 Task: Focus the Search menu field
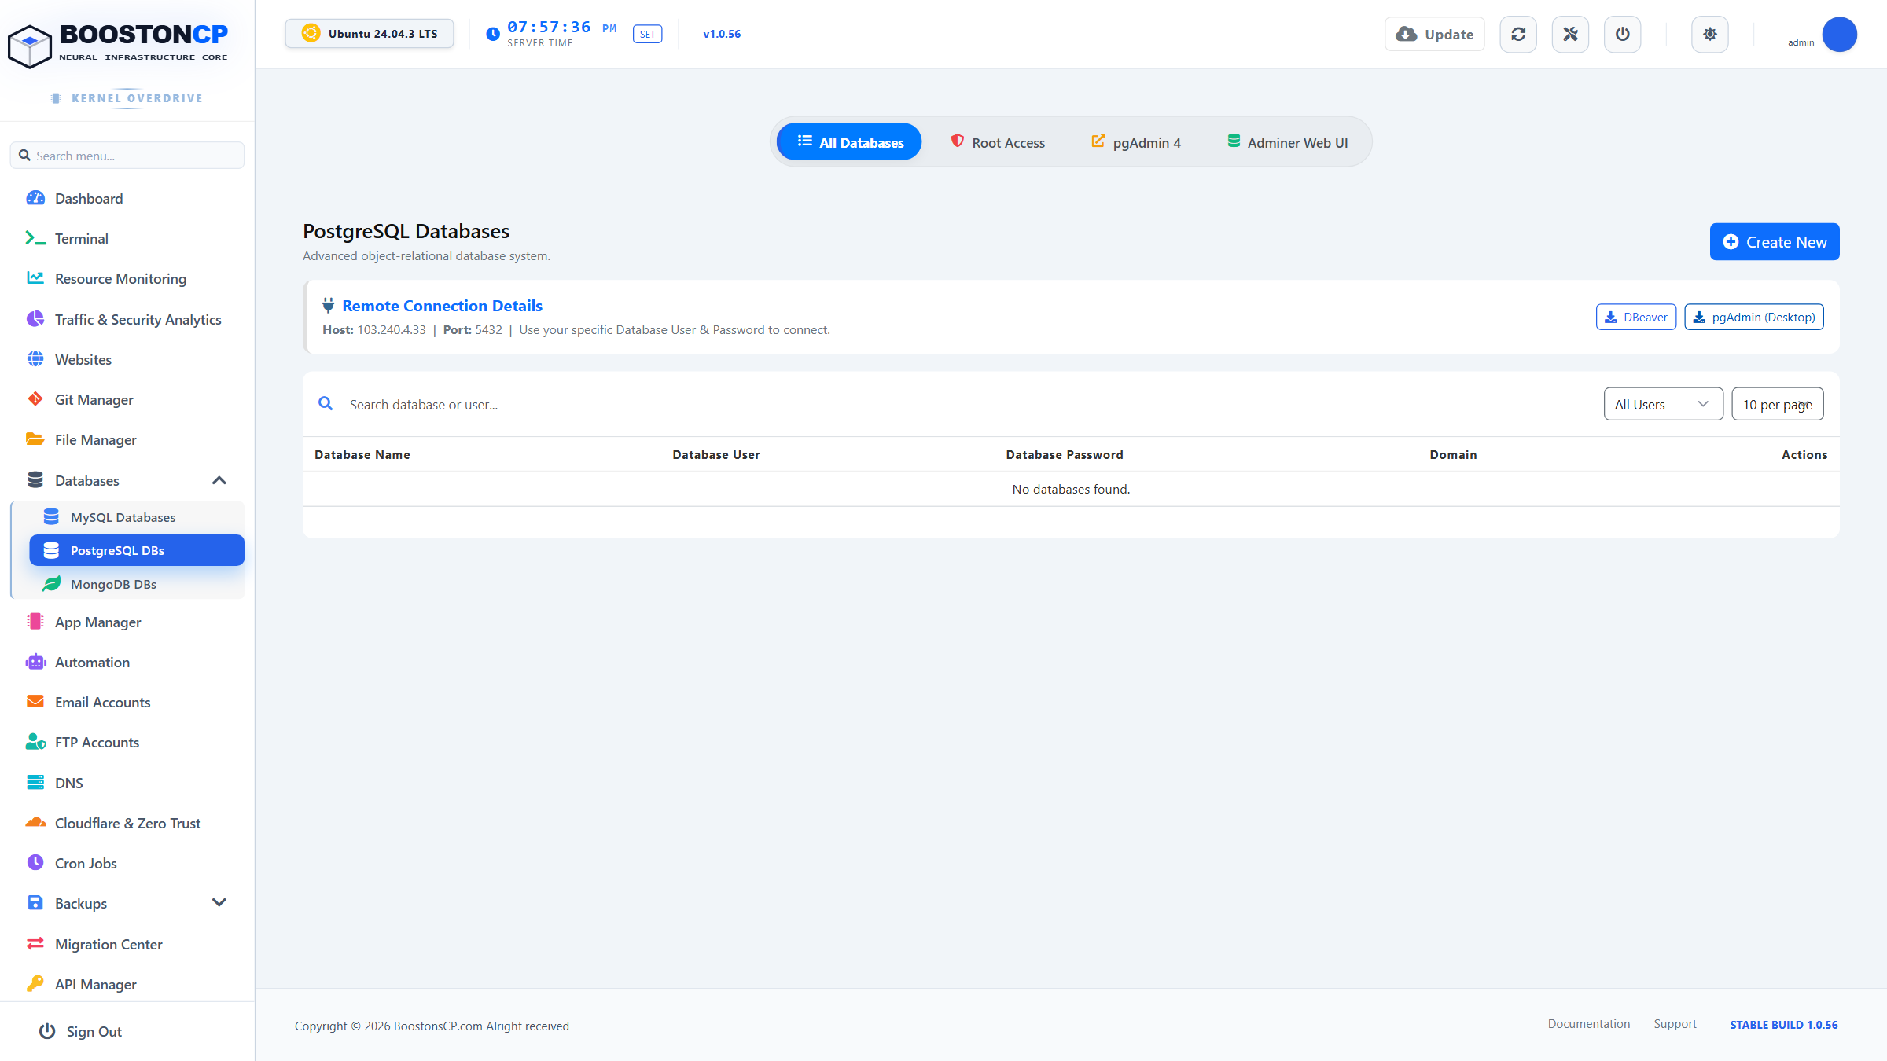pos(127,156)
